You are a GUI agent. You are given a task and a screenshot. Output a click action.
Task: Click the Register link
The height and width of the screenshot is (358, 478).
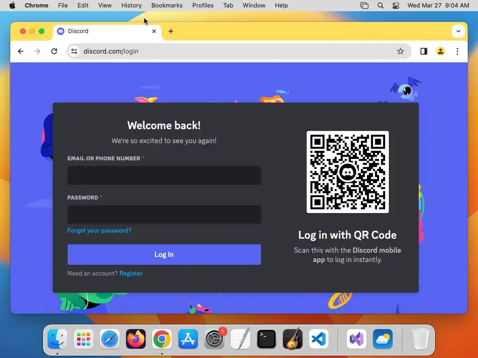[131, 273]
